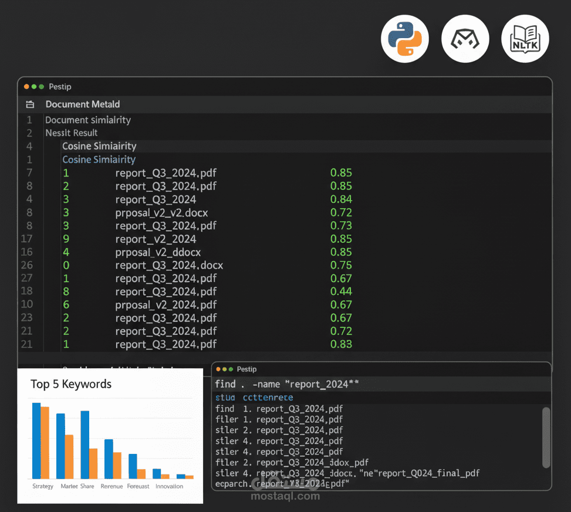Click the similarity score 0.73
The image size is (571, 512).
[341, 226]
